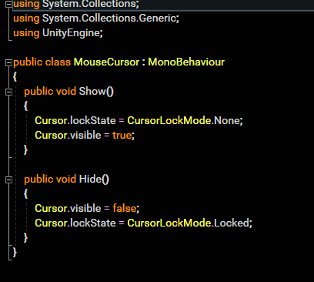Collapse the Show() method block
The width and height of the screenshot is (314, 282).
coord(8,92)
